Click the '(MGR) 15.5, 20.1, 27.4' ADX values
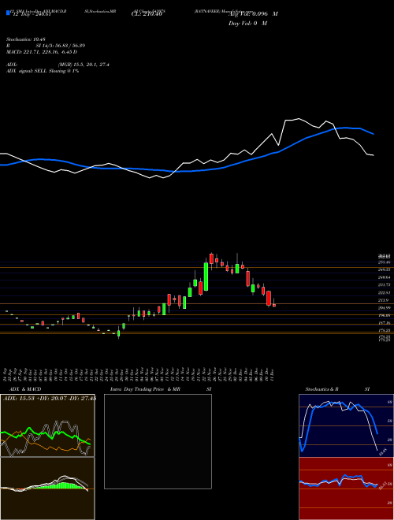Viewport: 394px width, 520px height. (x=84, y=65)
